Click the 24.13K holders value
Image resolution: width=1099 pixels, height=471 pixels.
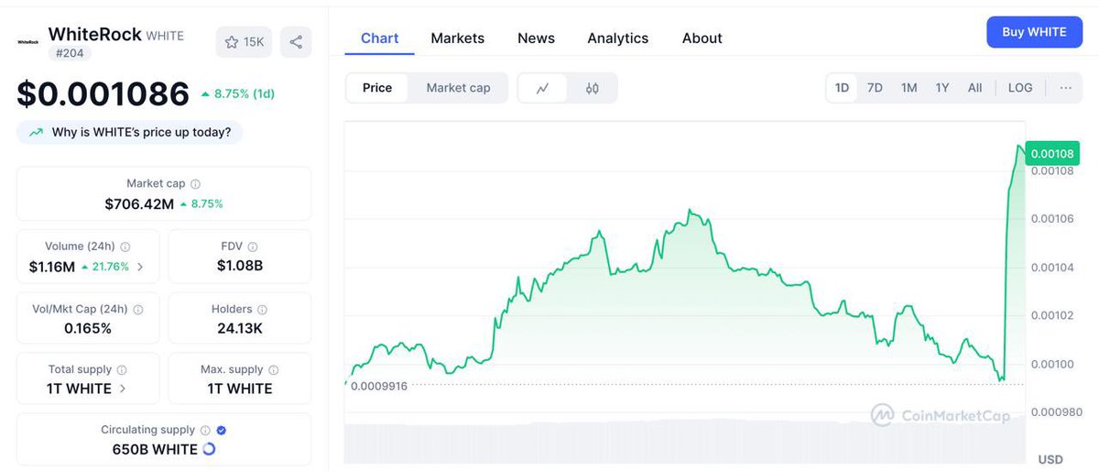pyautogui.click(x=240, y=328)
